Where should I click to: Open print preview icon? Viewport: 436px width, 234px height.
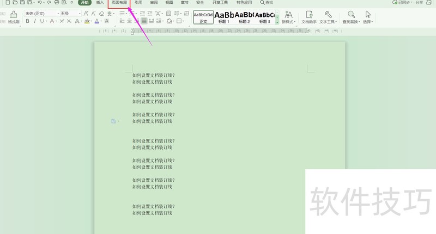[x=64, y=2]
